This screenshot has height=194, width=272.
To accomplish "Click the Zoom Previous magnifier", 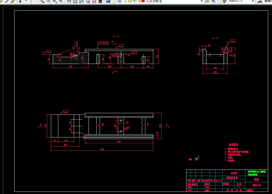I will tap(61, 1).
